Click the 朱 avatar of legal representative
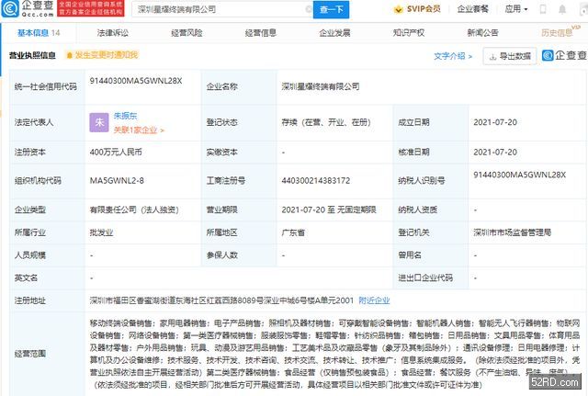 (x=99, y=121)
